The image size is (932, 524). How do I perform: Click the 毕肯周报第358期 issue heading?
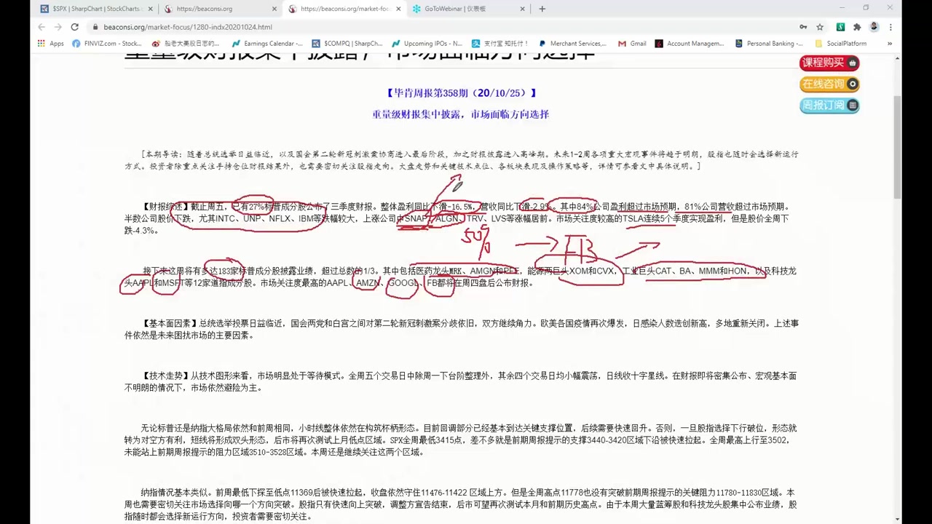461,93
